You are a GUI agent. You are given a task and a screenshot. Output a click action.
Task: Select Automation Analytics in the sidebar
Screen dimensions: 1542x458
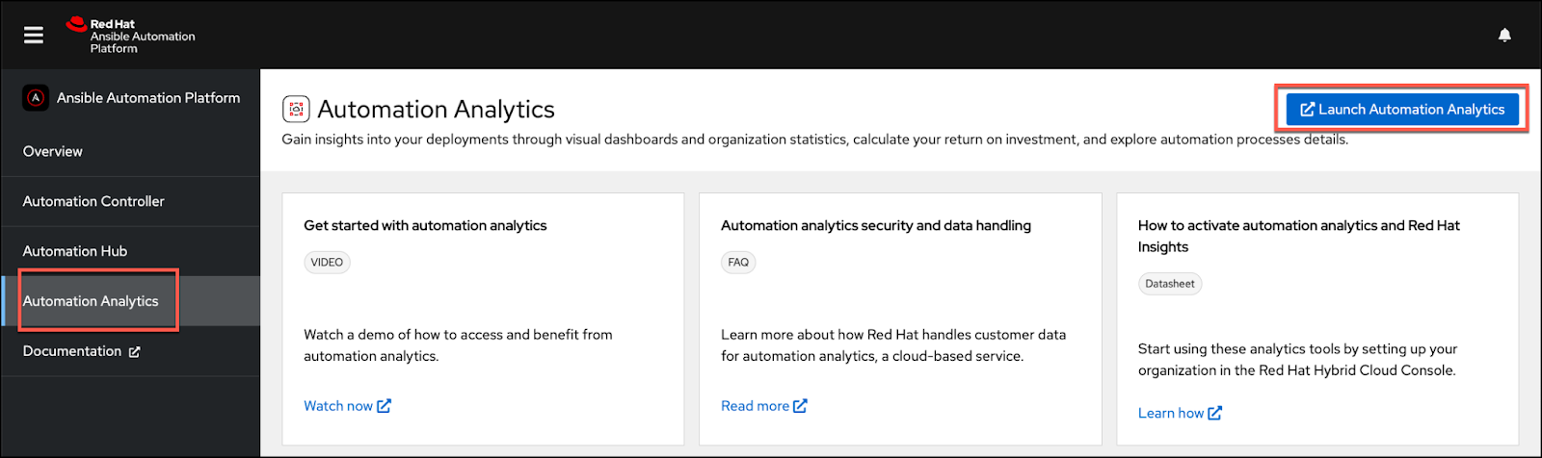click(91, 301)
